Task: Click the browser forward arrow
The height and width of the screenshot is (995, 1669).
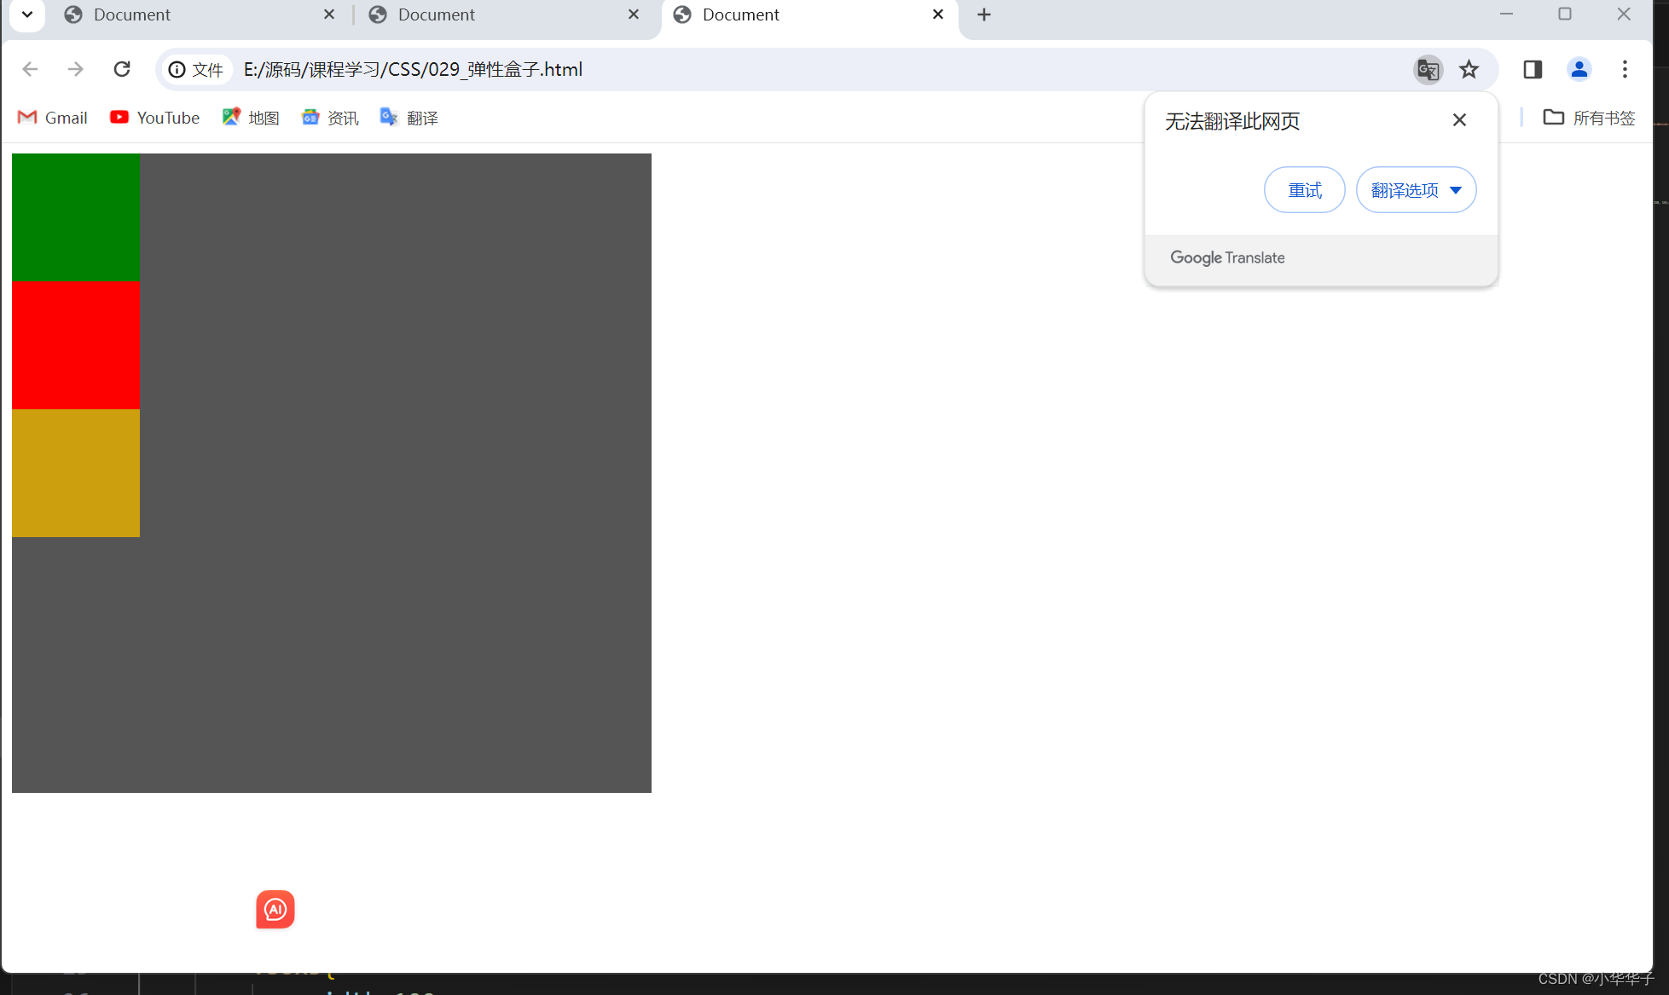Action: click(x=76, y=69)
